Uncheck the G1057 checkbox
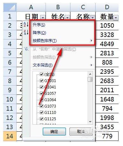This screenshot has width=123, height=146. click(41, 94)
